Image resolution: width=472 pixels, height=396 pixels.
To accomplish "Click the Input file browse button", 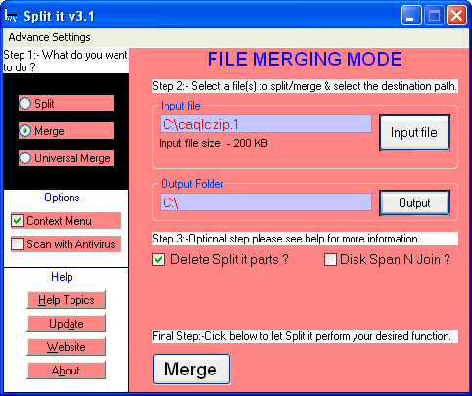I will coord(414,132).
